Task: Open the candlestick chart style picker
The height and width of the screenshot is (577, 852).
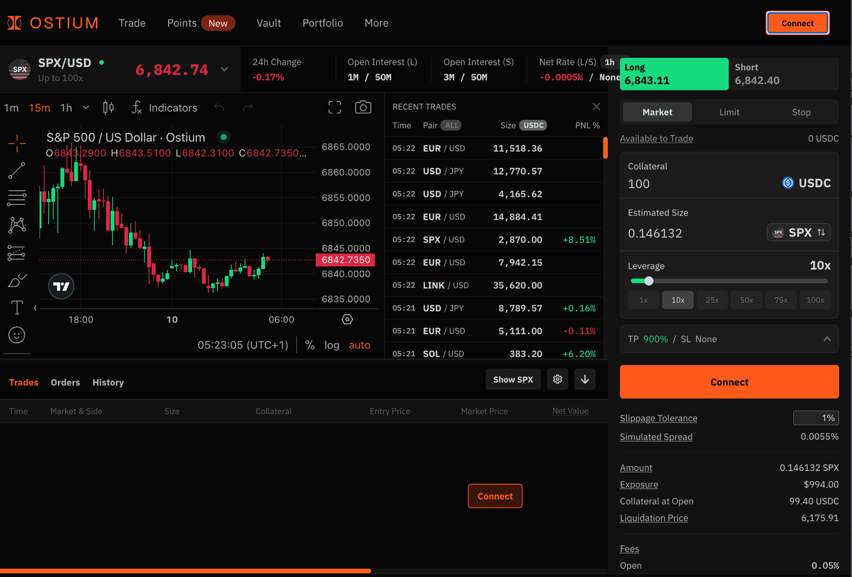Action: pos(108,107)
